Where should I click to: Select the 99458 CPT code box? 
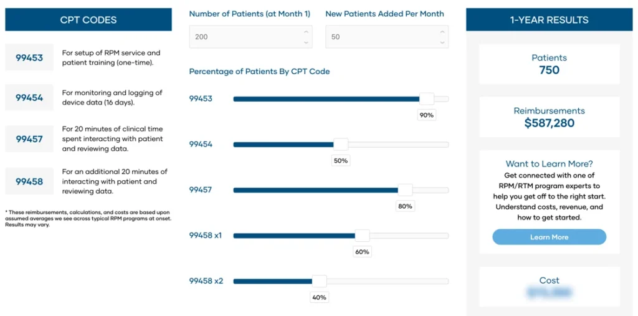click(x=29, y=182)
